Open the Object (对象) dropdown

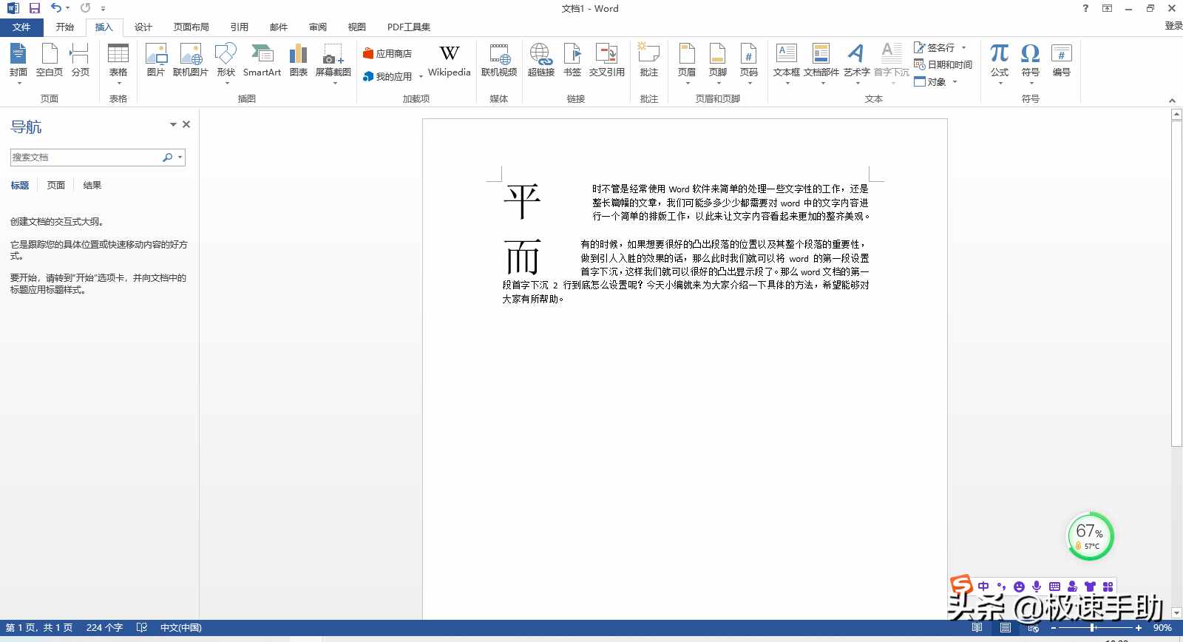point(955,82)
